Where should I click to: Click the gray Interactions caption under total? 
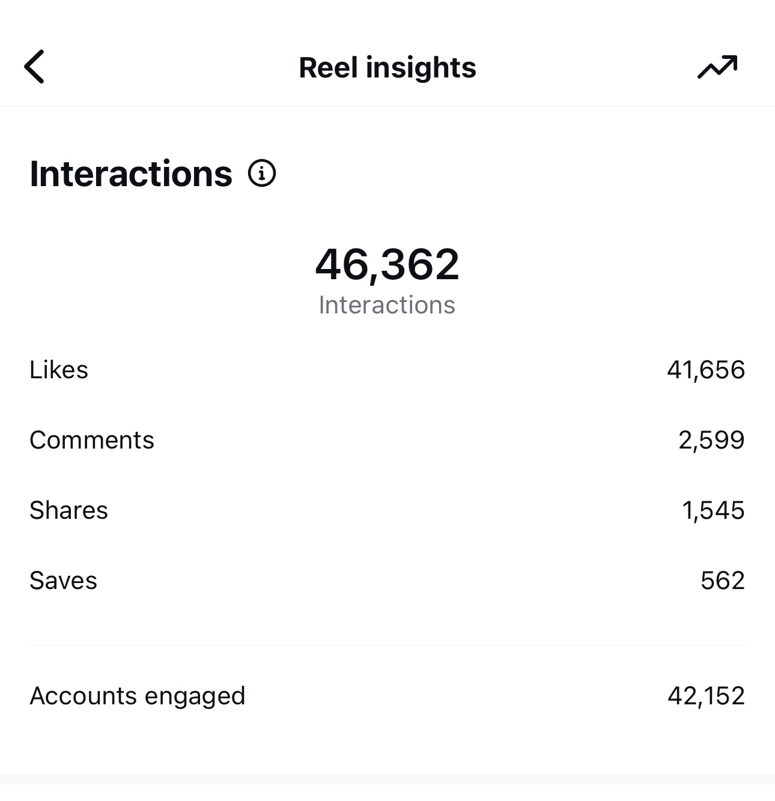point(387,305)
